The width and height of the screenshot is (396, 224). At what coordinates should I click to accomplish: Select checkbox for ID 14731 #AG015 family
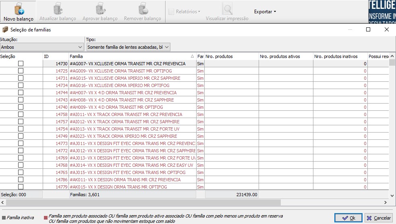click(21, 78)
